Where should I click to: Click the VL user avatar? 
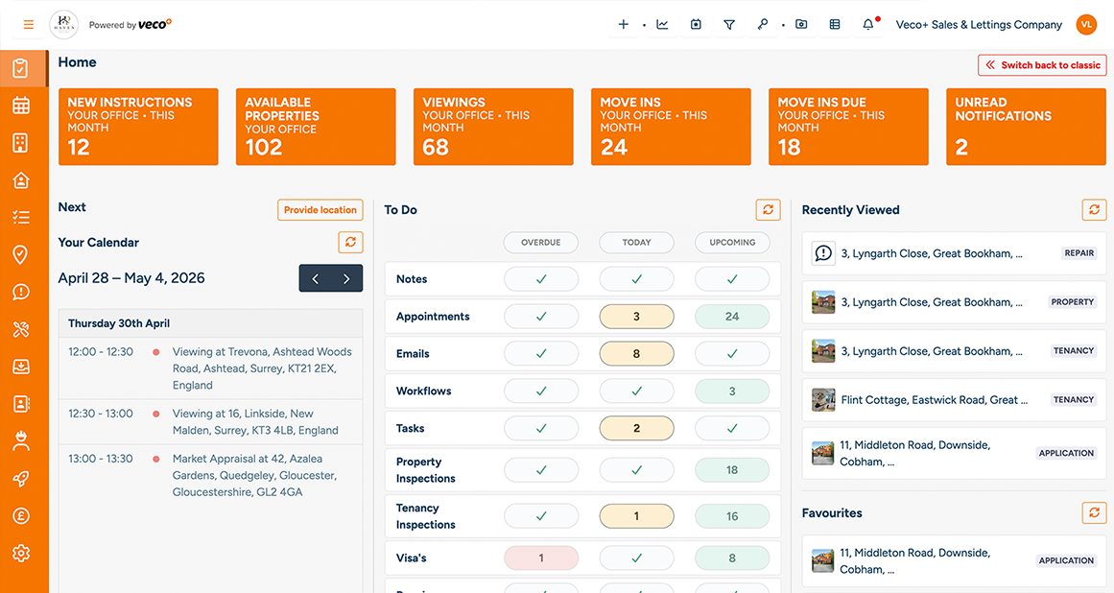point(1086,25)
